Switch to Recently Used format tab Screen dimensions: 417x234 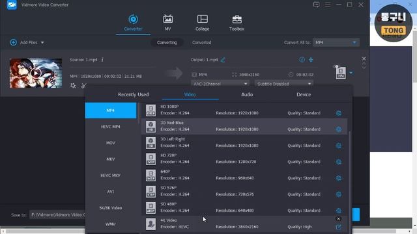[x=133, y=94]
